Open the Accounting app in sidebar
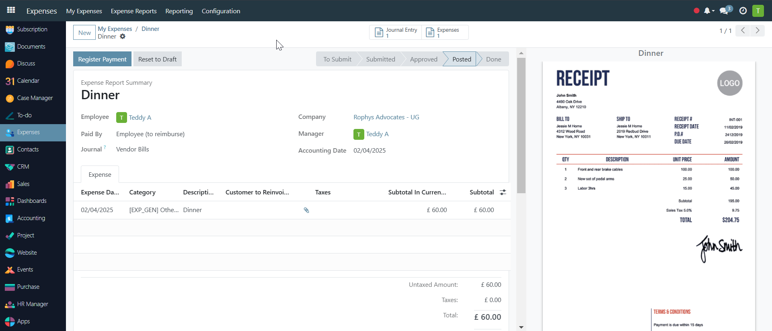 [33, 218]
